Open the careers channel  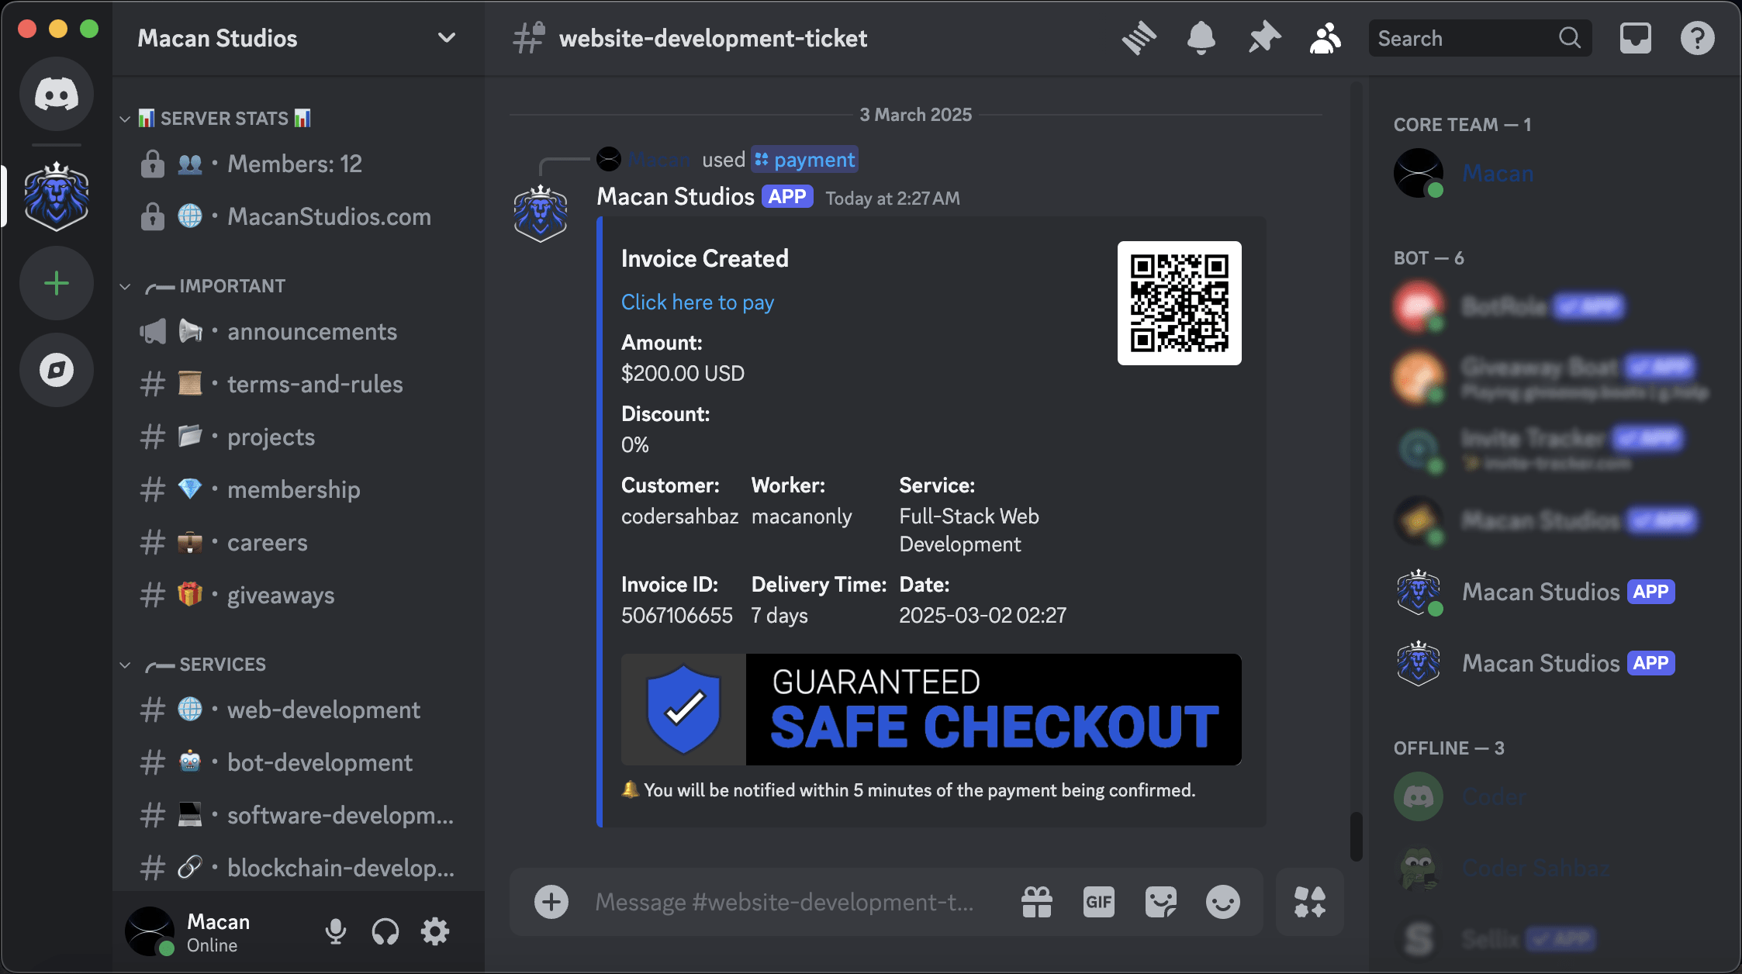299,543
